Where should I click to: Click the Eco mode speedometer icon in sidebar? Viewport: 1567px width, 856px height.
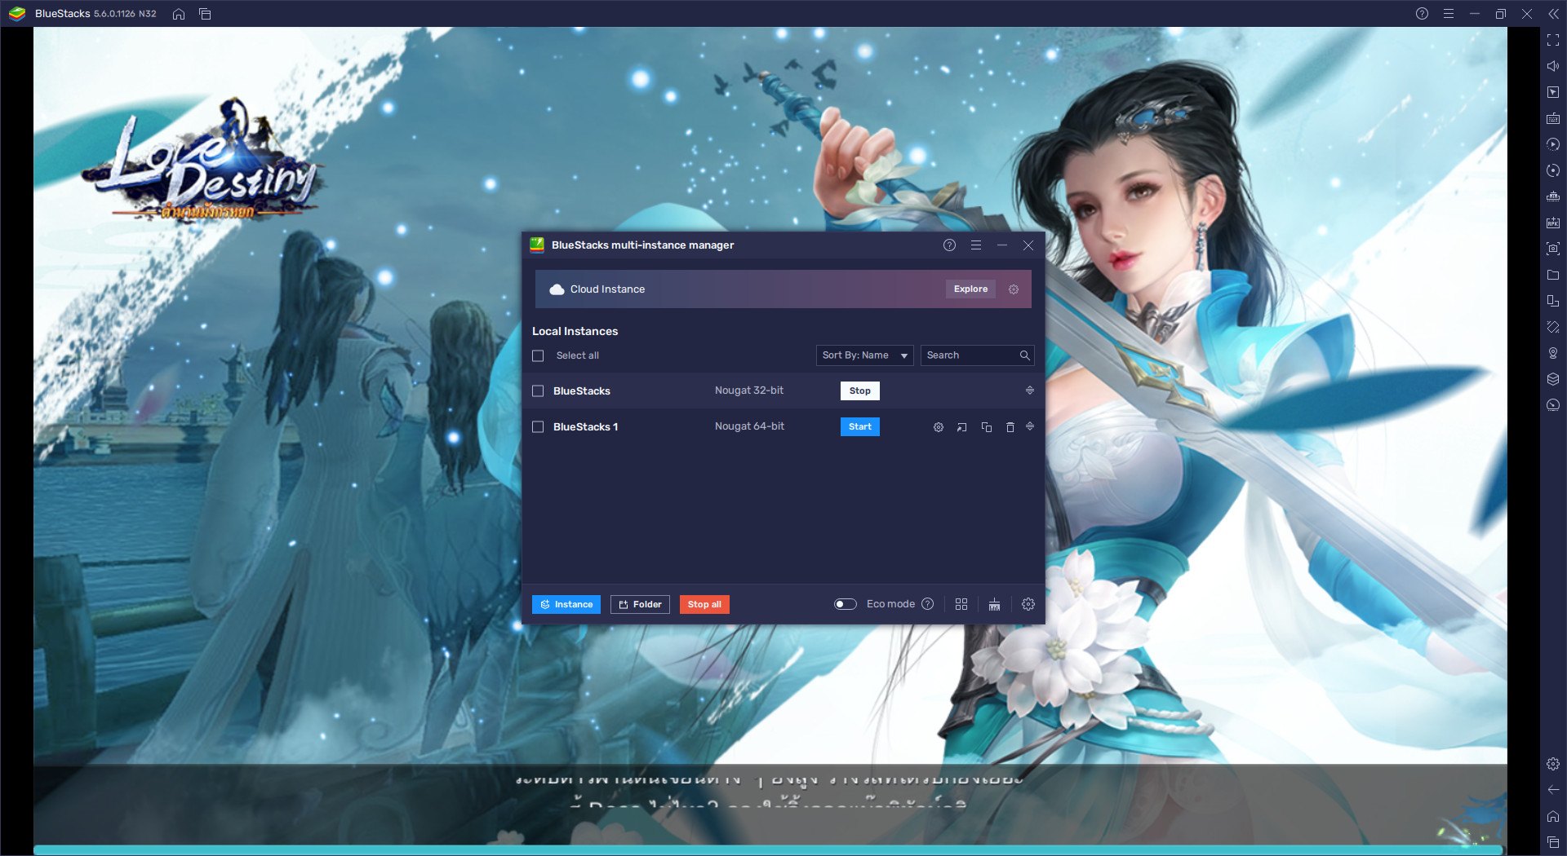click(1552, 405)
